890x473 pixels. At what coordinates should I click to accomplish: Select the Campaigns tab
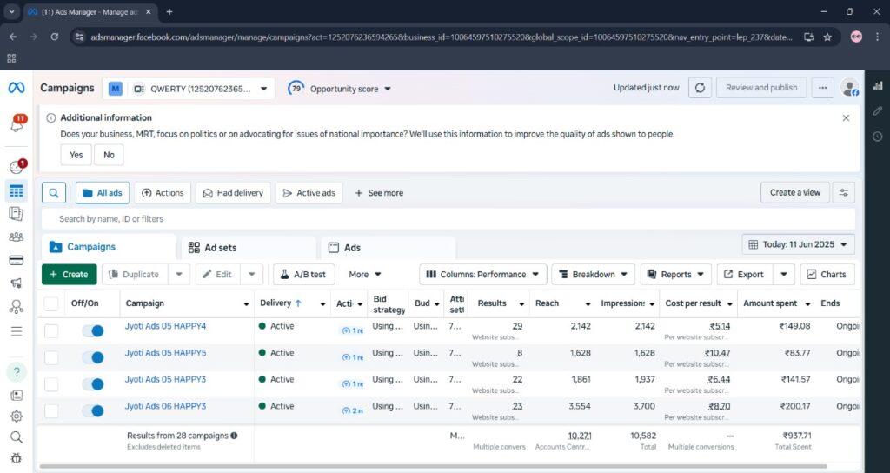tap(109, 247)
